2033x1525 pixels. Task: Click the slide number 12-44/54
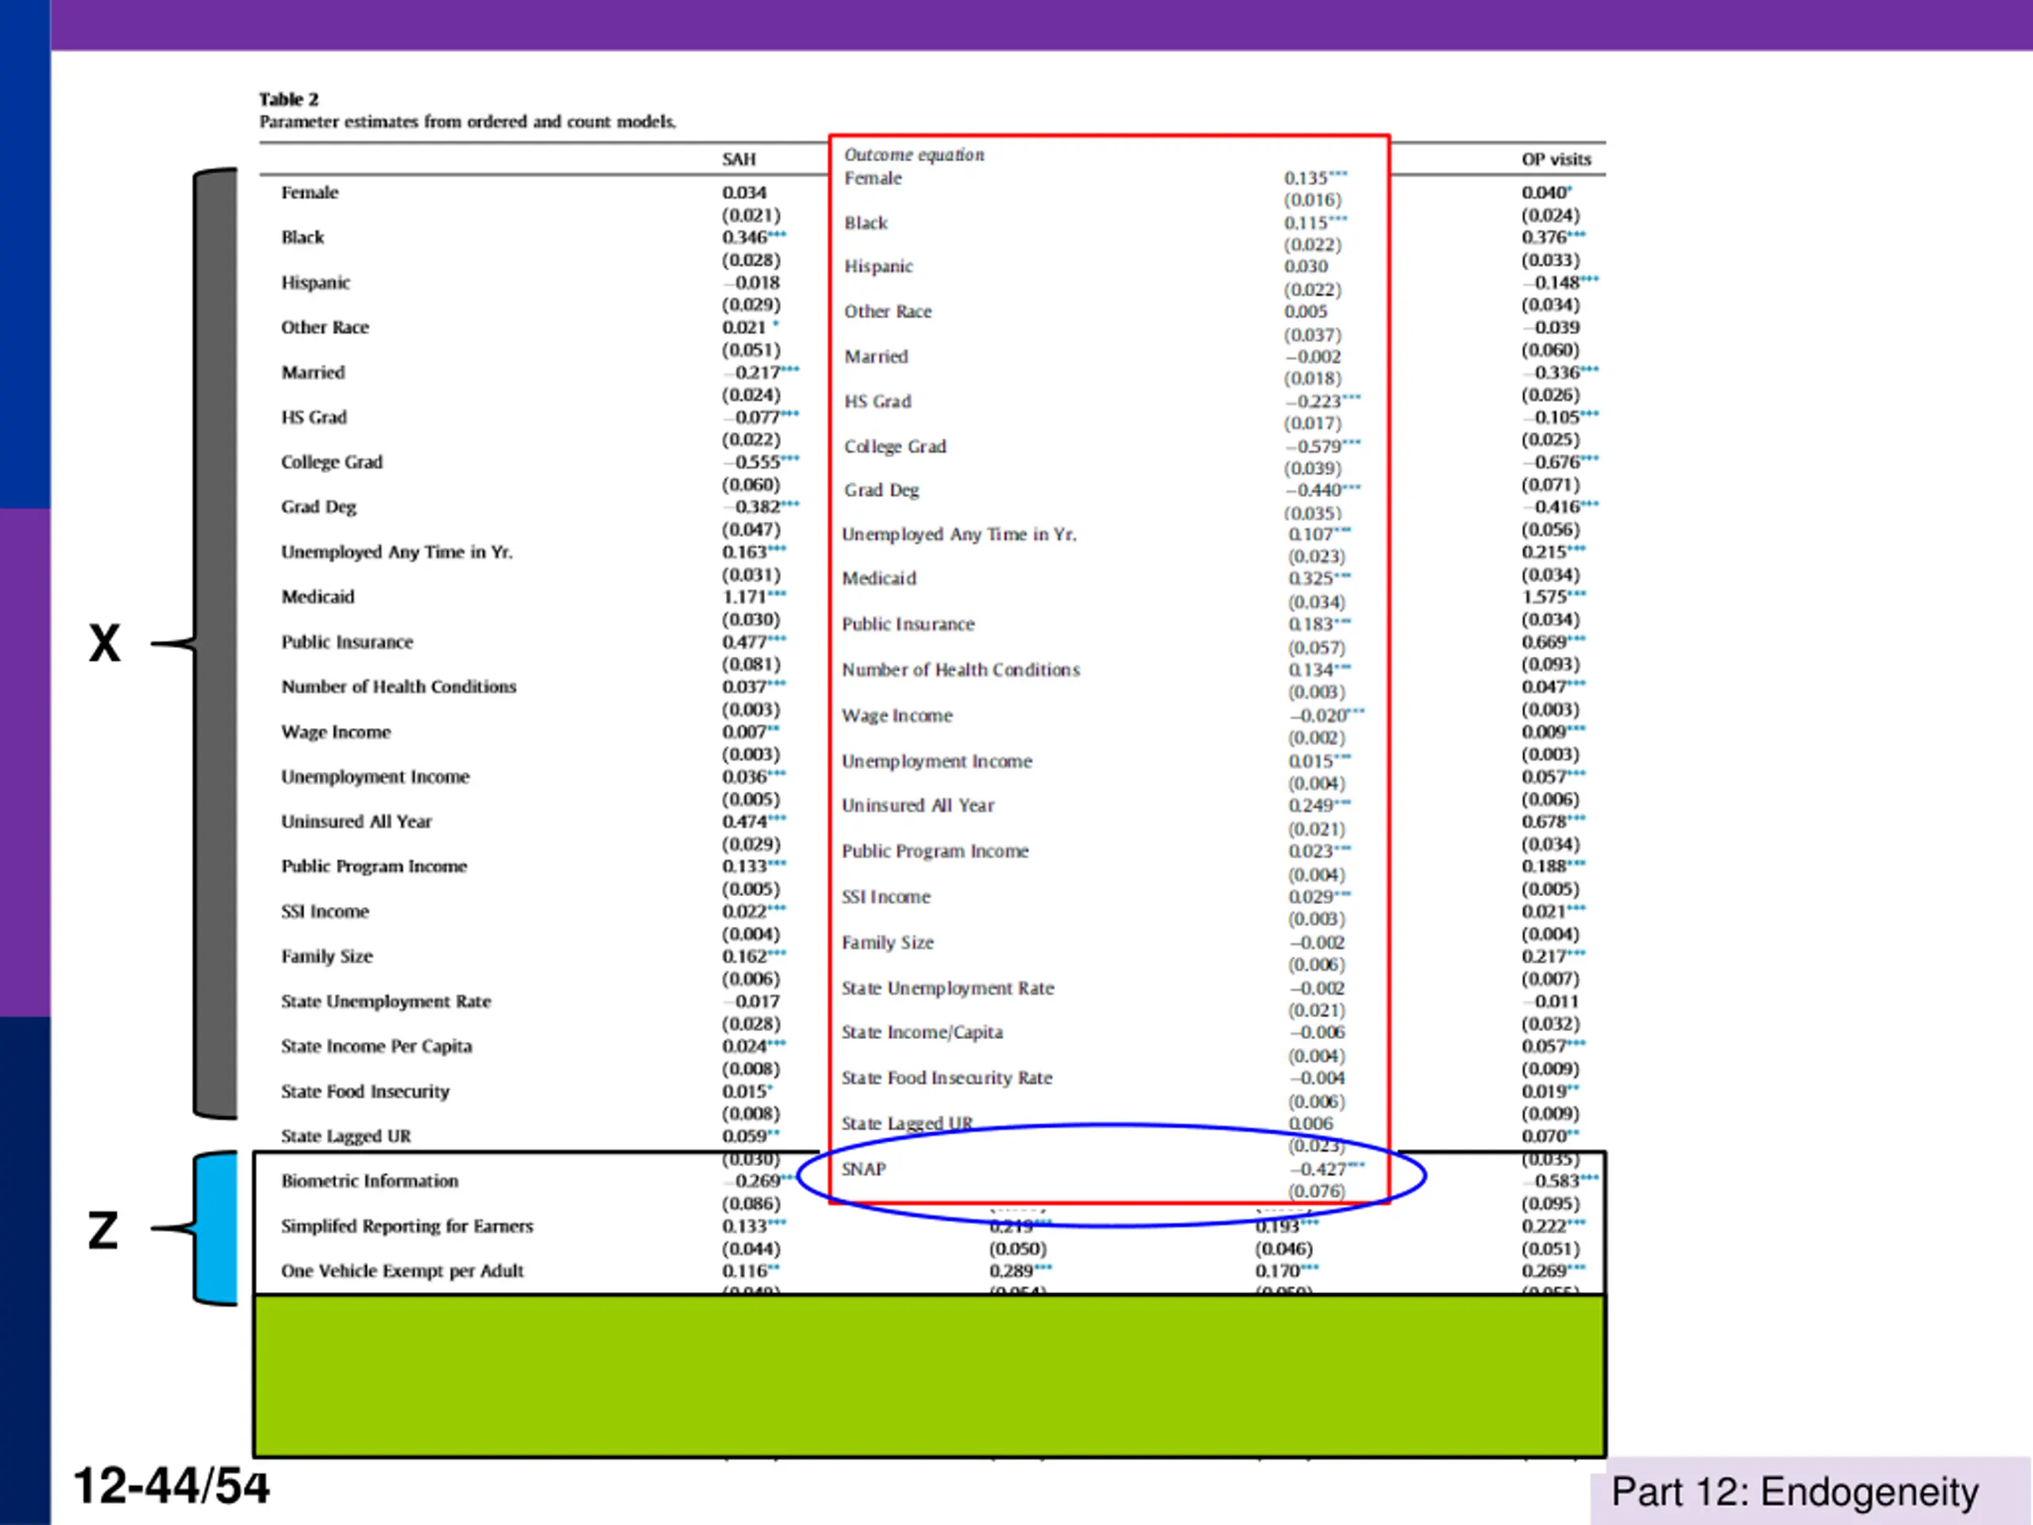171,1486
